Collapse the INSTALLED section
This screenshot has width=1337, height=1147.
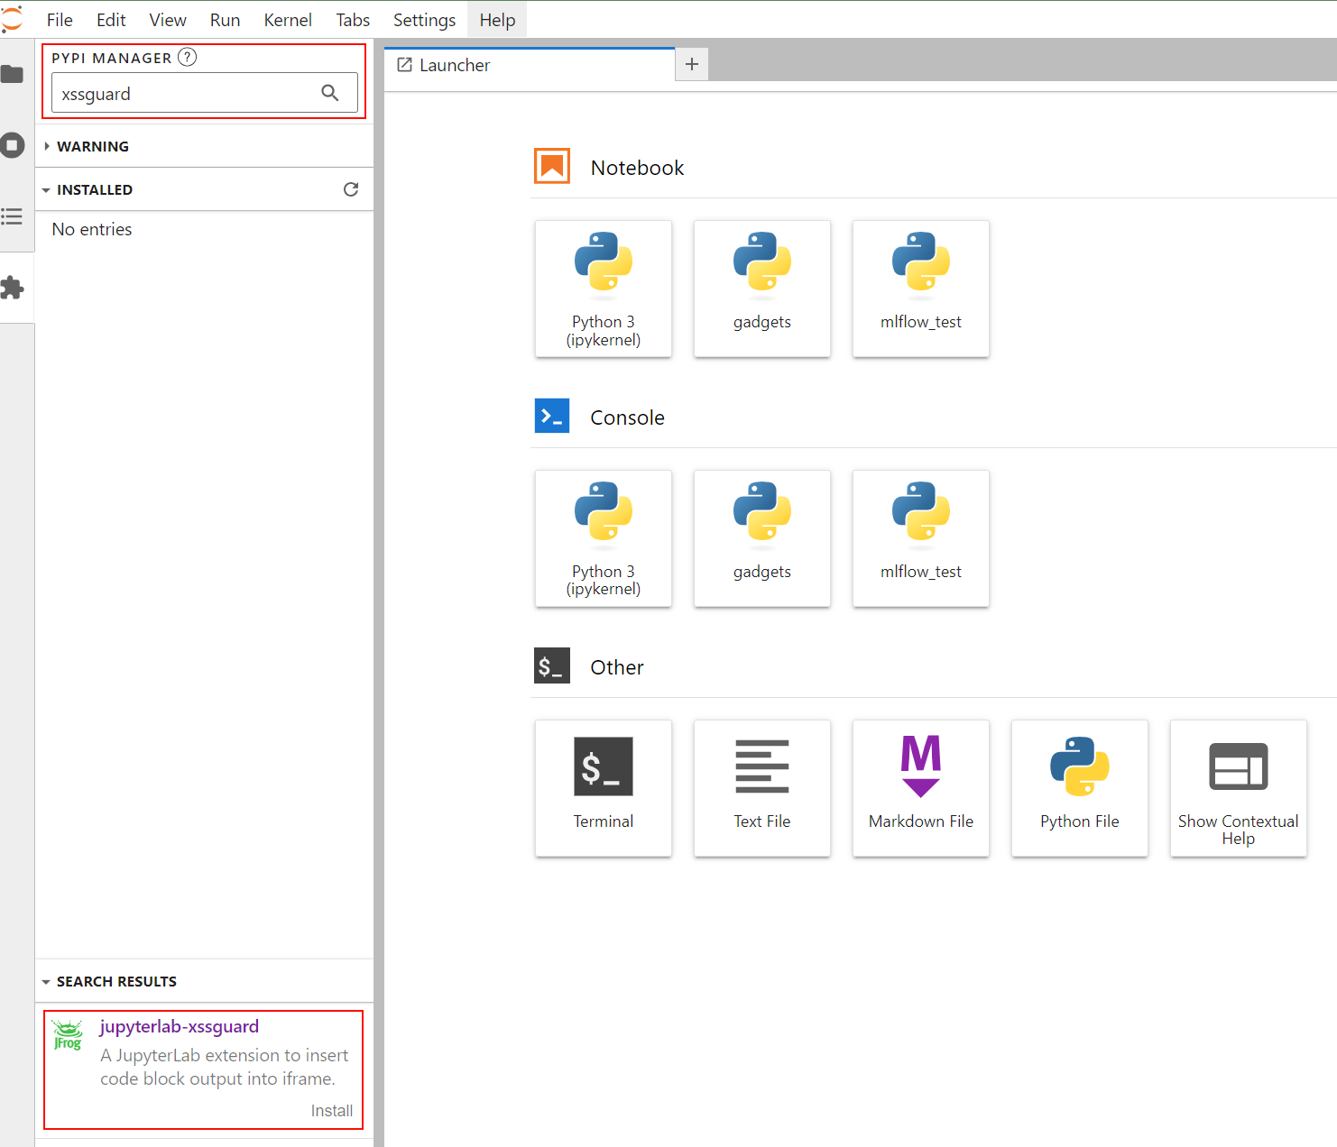click(x=96, y=189)
